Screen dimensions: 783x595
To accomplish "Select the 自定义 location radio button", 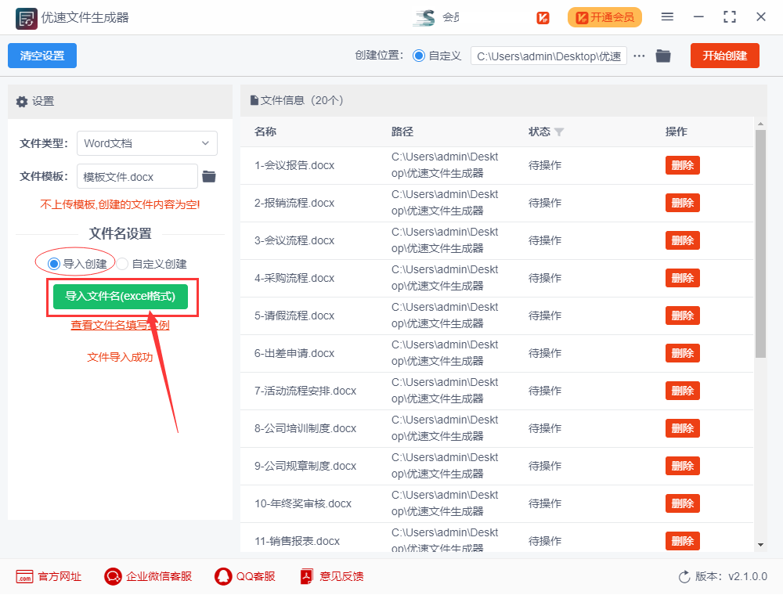I will pyautogui.click(x=419, y=56).
